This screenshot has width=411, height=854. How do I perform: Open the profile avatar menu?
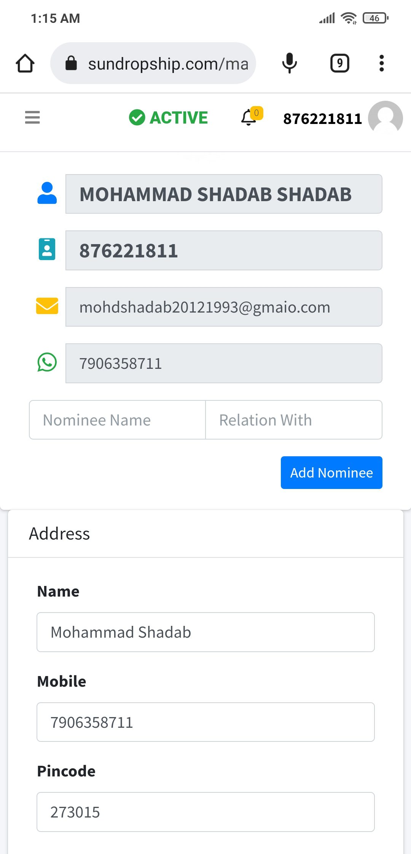[385, 118]
